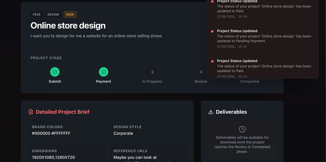Click the Detailed Project Brief document icon

point(31,112)
